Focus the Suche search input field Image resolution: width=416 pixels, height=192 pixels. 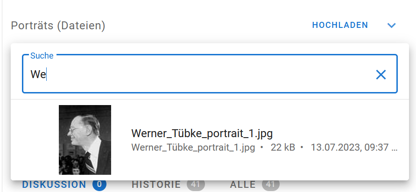(201, 74)
